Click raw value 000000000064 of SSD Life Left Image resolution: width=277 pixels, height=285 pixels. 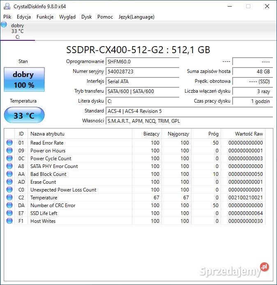click(x=246, y=213)
